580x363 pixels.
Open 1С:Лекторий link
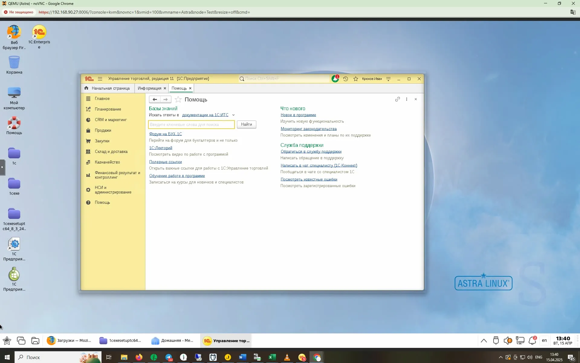pyautogui.click(x=160, y=148)
